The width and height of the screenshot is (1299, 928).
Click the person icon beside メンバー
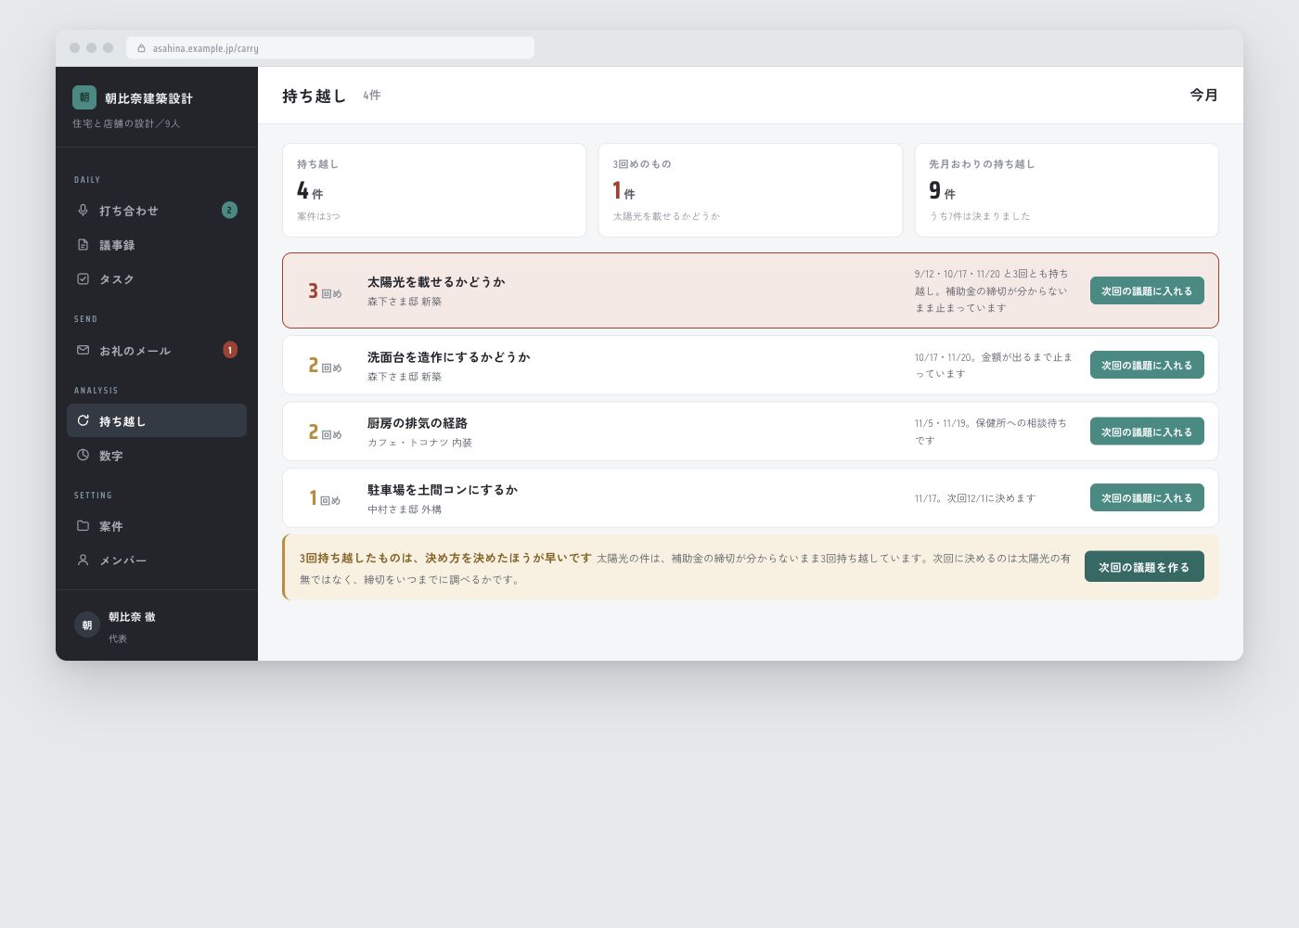pyautogui.click(x=83, y=560)
